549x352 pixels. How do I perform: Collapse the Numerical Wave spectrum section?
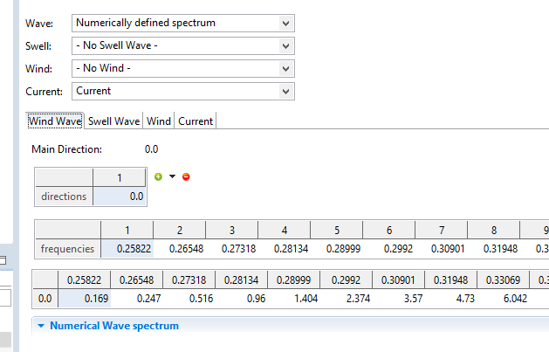tap(41, 326)
